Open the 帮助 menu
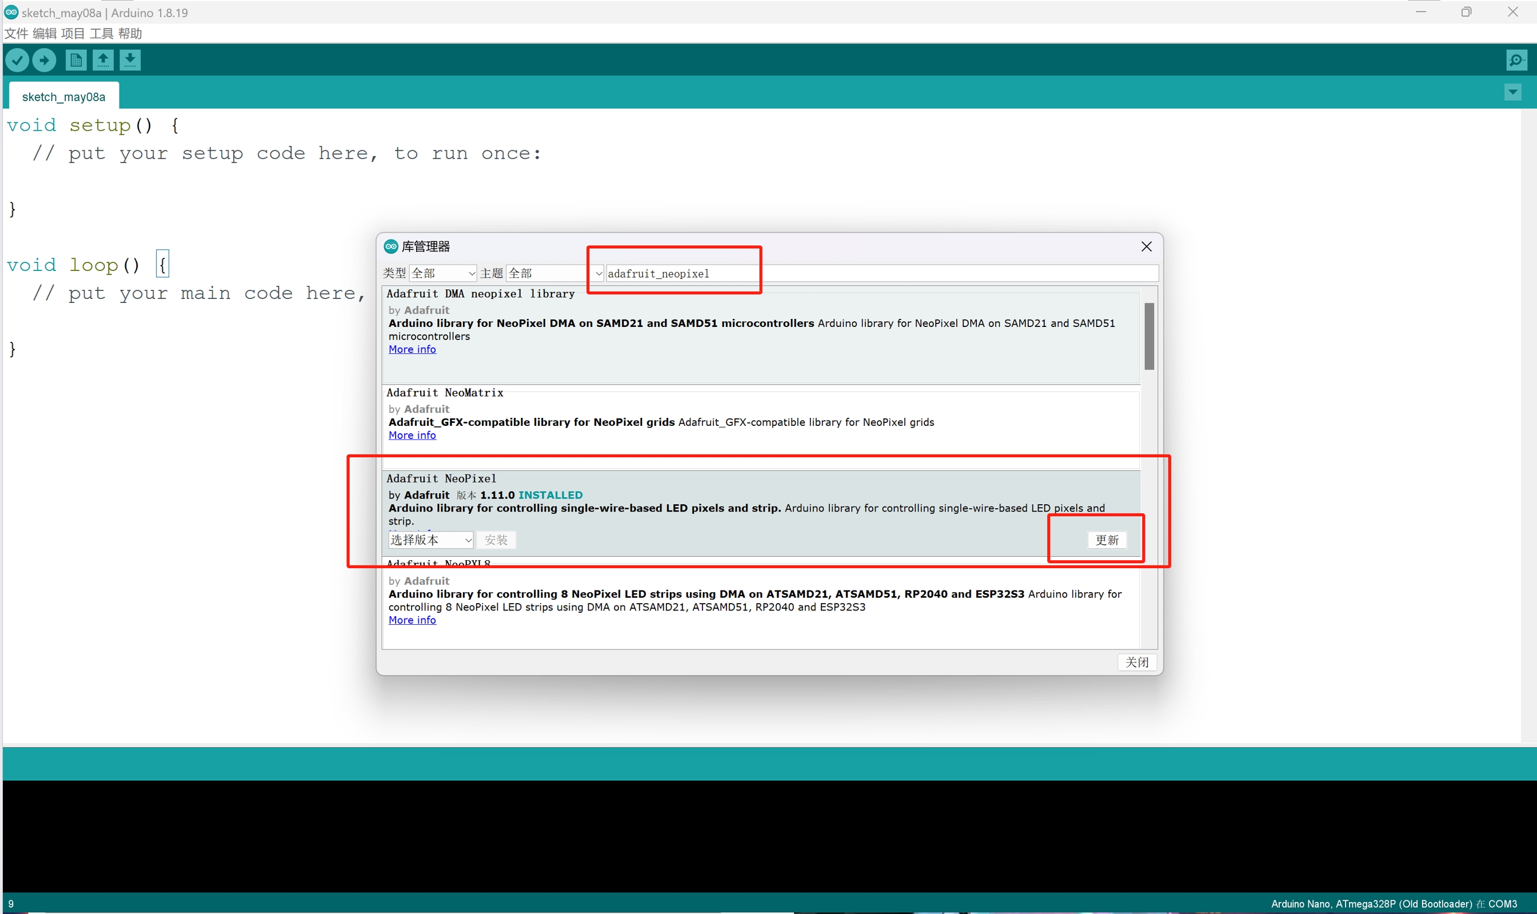This screenshot has height=914, width=1537. pos(130,33)
